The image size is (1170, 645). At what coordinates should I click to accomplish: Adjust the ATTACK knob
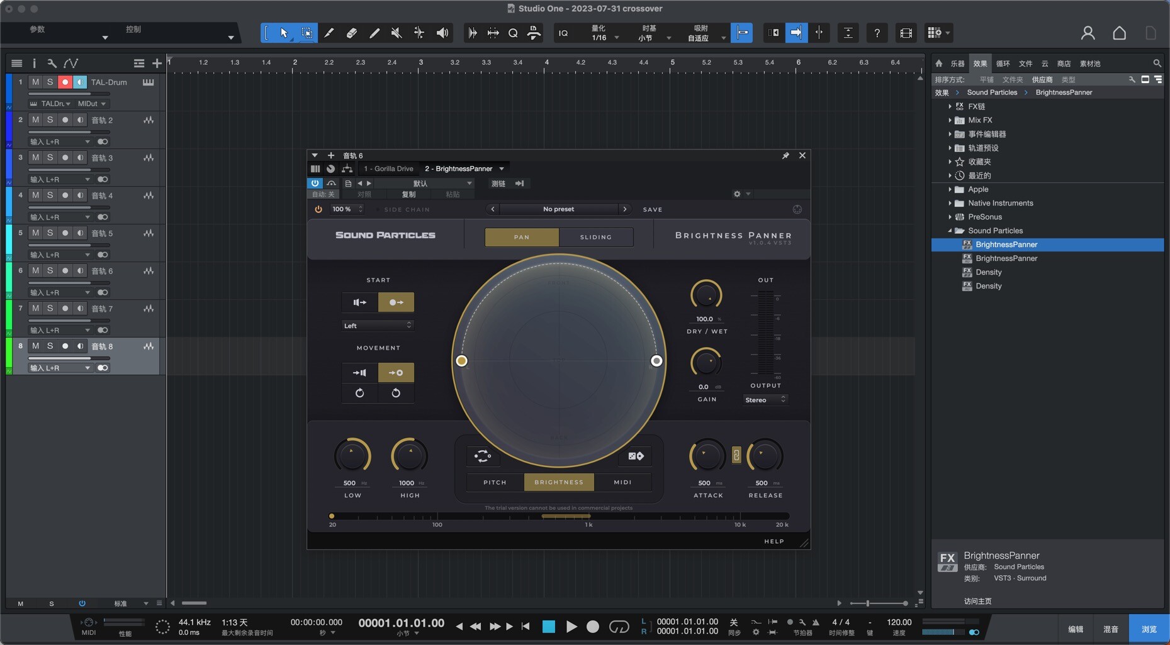coord(707,456)
